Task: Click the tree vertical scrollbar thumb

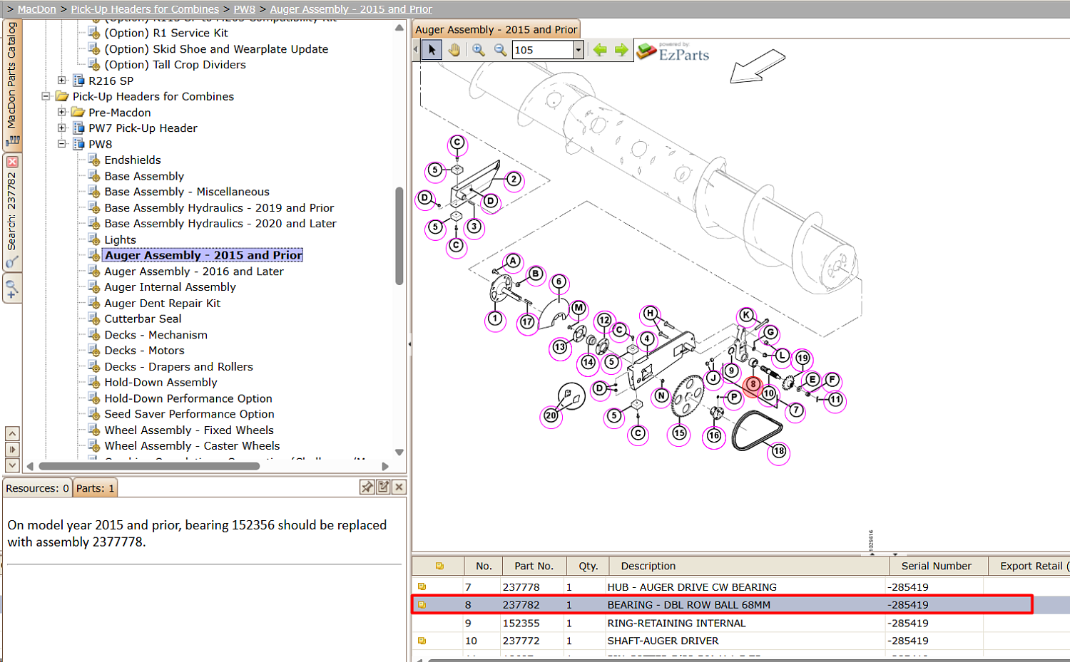Action: (x=399, y=236)
